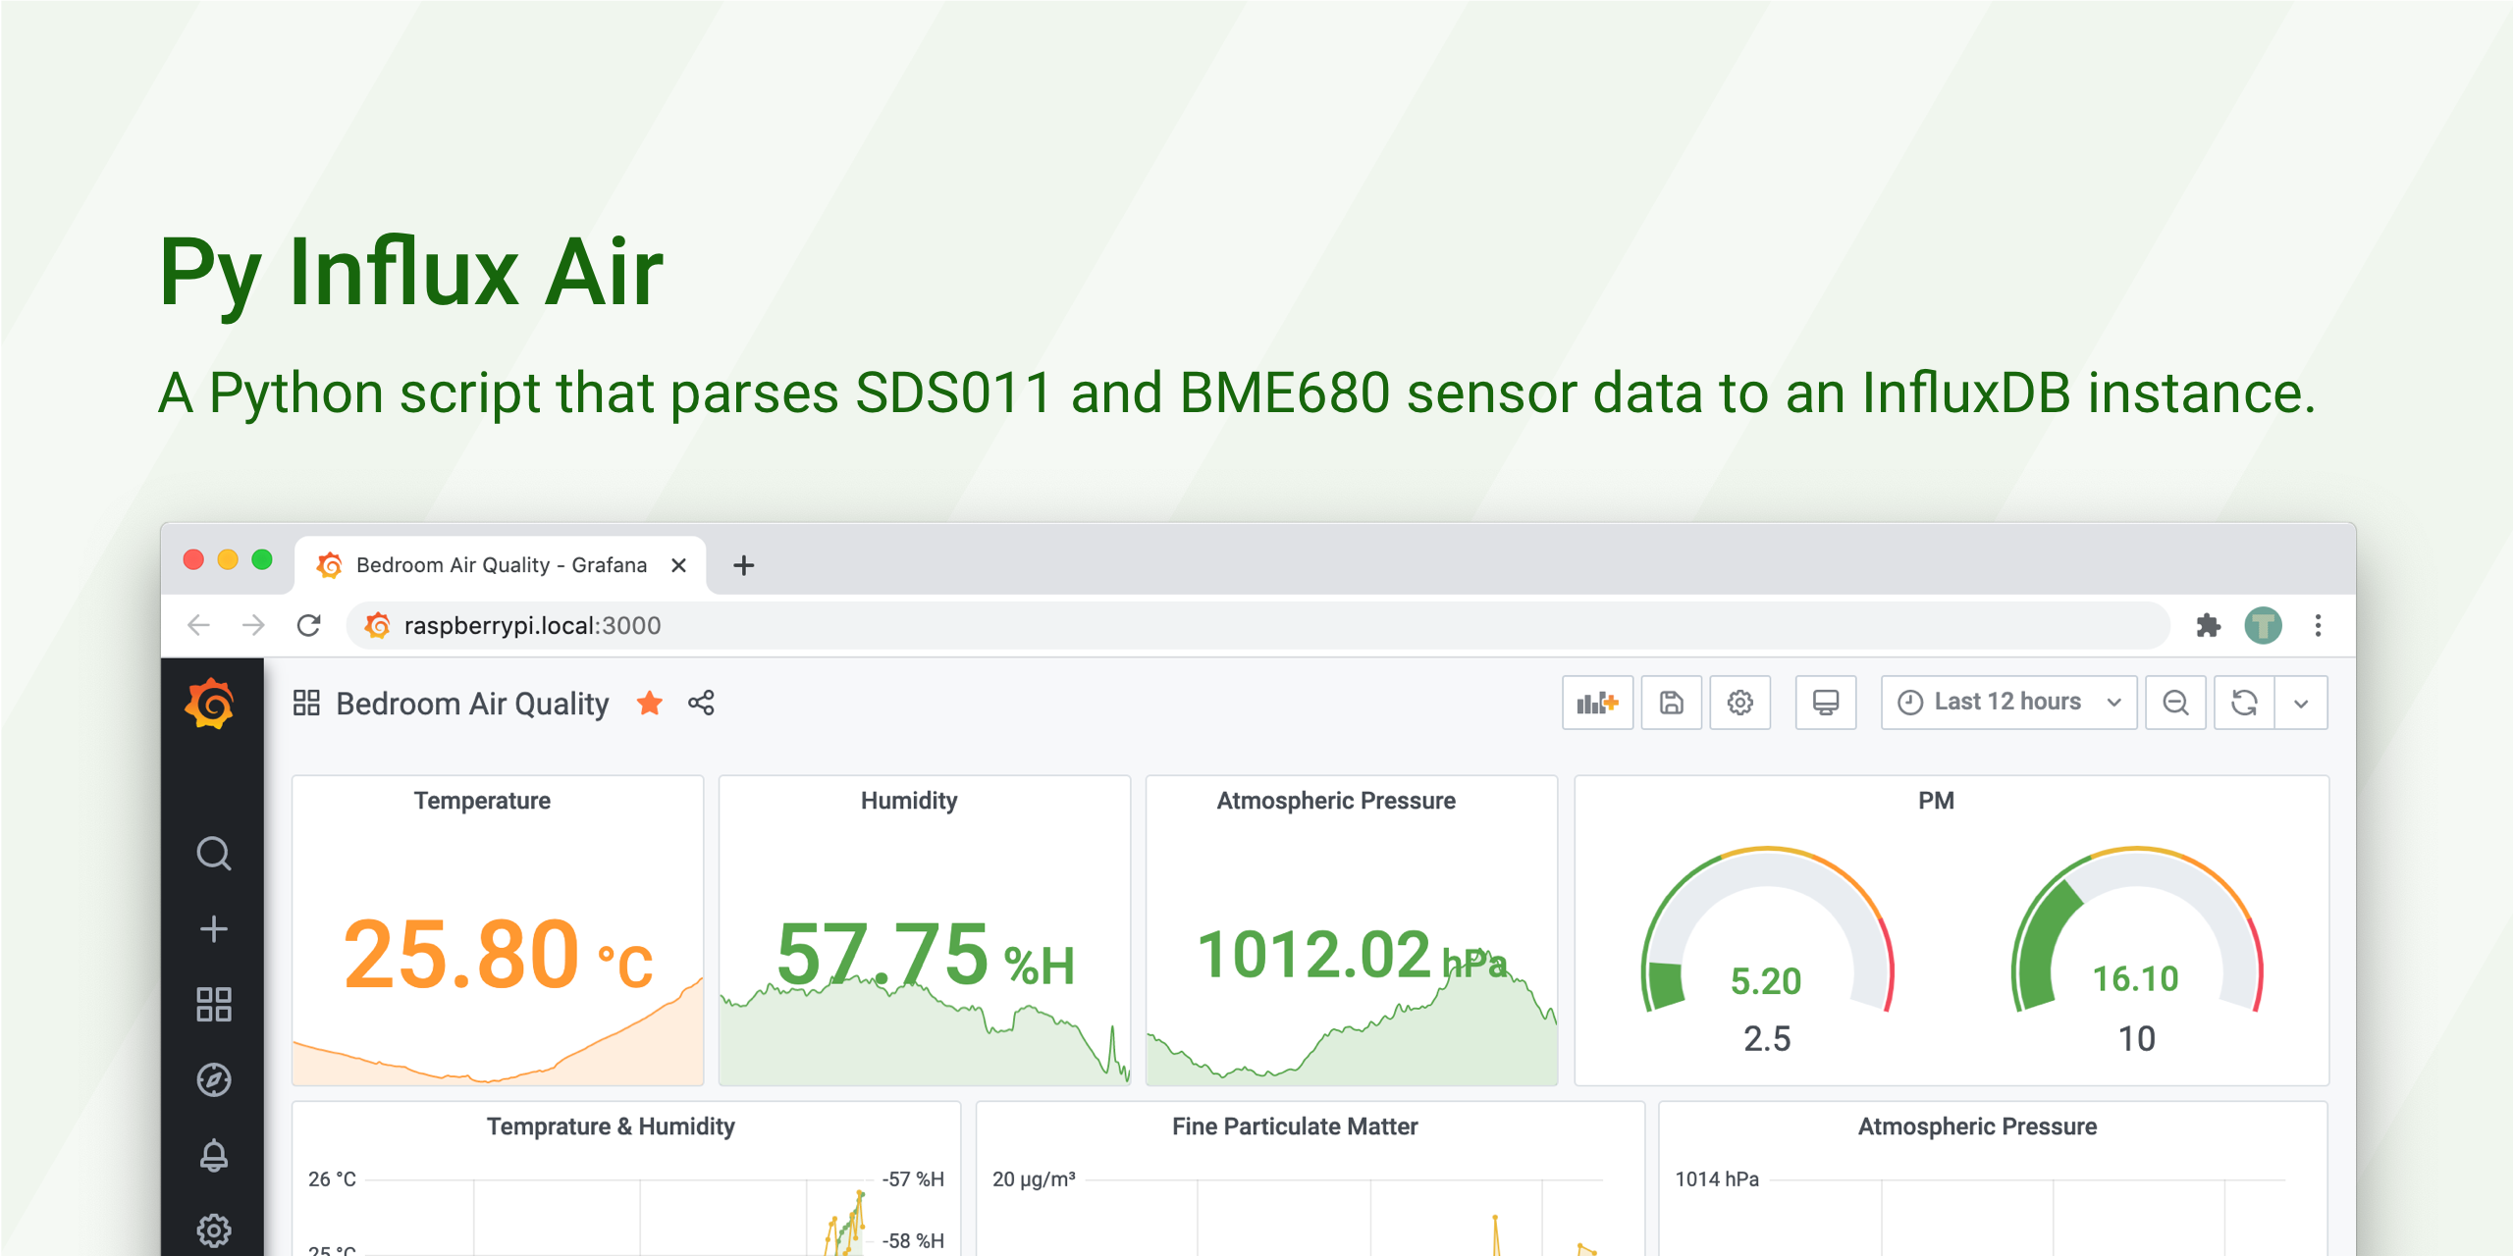Open dashboard settings gear in toolbar
The width and height of the screenshot is (2513, 1256).
tap(1739, 703)
